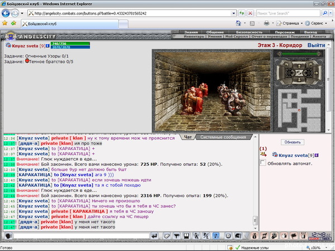Screen dimensions: 335x251
Task: Click the center of dungeon navigation pad
Action: pyautogui.click(x=299, y=73)
